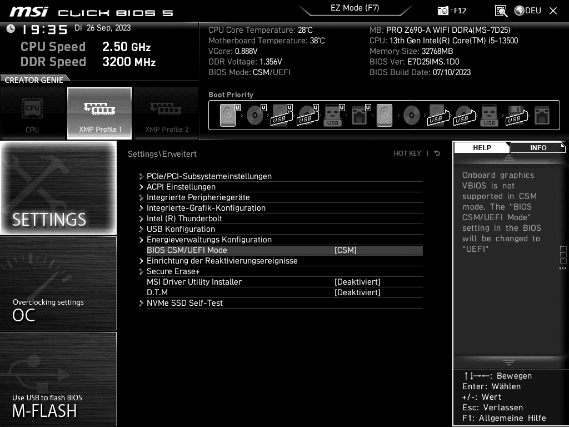Click the CPU Speed 2.50 GHz value
569x427 pixels.
click(126, 47)
